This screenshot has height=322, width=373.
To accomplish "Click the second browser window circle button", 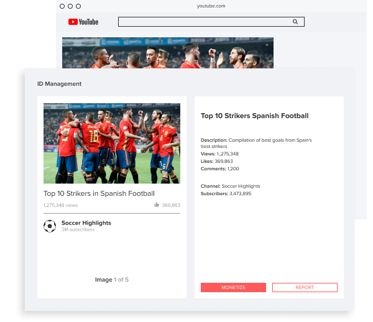I will [x=70, y=6].
